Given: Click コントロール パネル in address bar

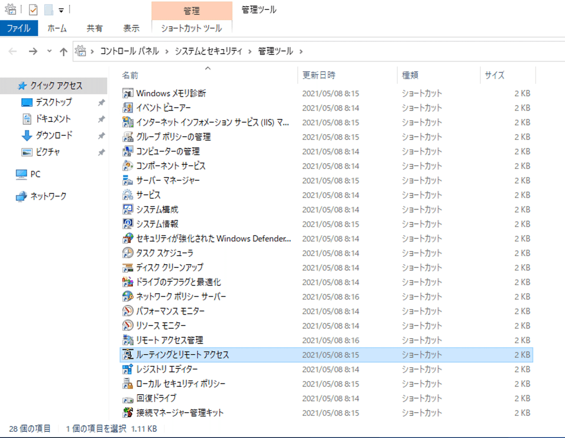Looking at the screenshot, I should coord(129,51).
